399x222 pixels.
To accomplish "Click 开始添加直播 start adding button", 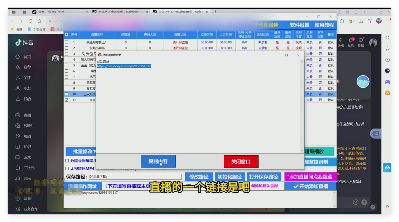I will (310, 186).
